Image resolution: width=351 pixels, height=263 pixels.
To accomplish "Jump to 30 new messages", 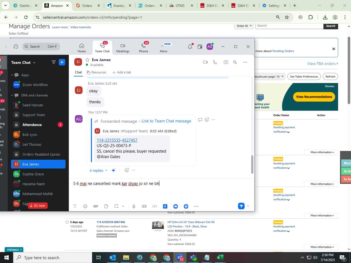I will coord(38,206).
